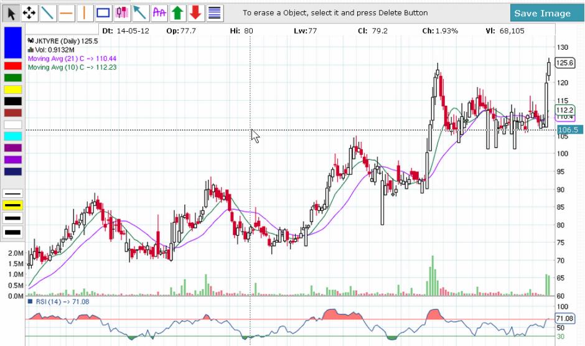Select the teal arrow annotation tool
The width and height of the screenshot is (585, 346).
pyautogui.click(x=140, y=13)
